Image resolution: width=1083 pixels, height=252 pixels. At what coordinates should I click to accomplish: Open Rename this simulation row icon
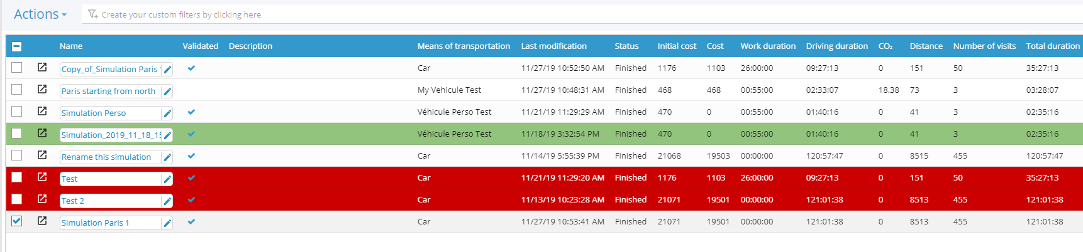pyautogui.click(x=42, y=155)
